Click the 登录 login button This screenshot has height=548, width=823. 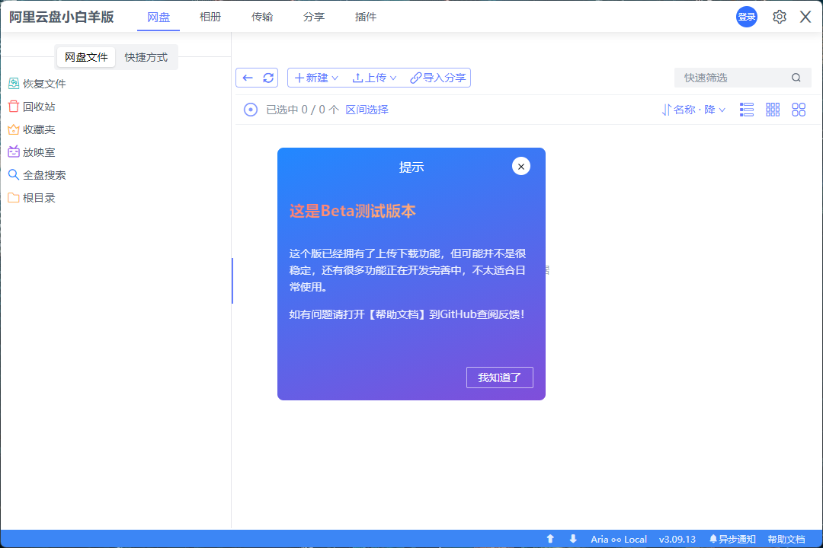click(x=747, y=17)
